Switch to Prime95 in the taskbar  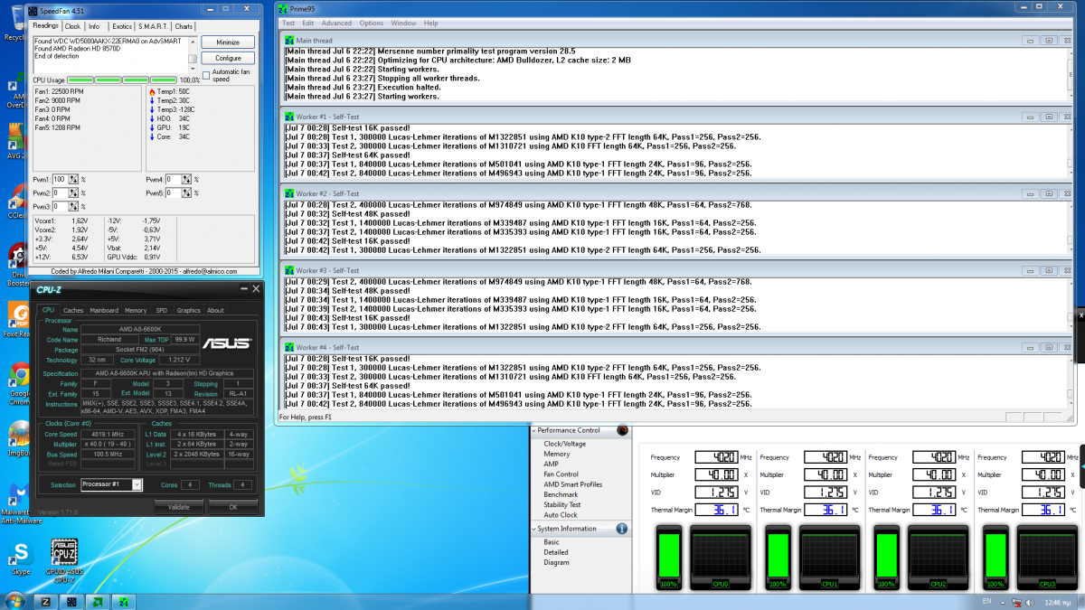[x=124, y=601]
